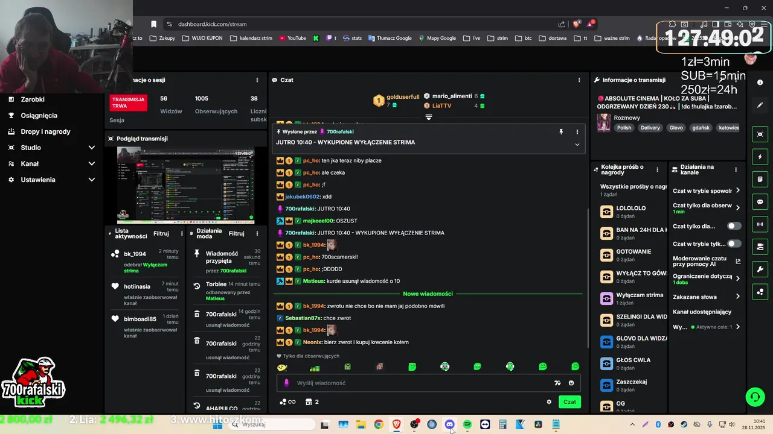Open Filtruj in Lista aktywności panel

(161, 233)
